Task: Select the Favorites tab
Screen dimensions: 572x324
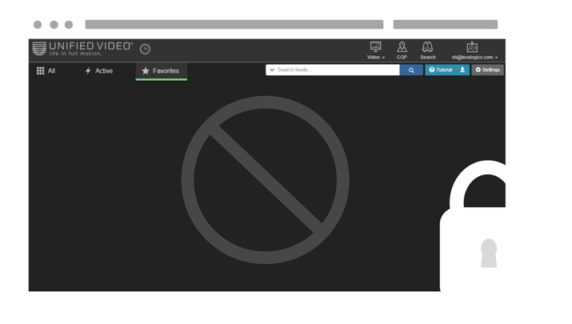Action: [161, 71]
